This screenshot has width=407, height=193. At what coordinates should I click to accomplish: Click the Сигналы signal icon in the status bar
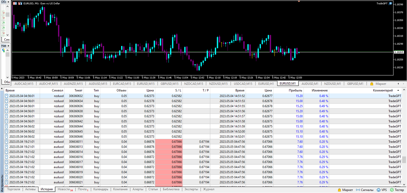(358, 190)
